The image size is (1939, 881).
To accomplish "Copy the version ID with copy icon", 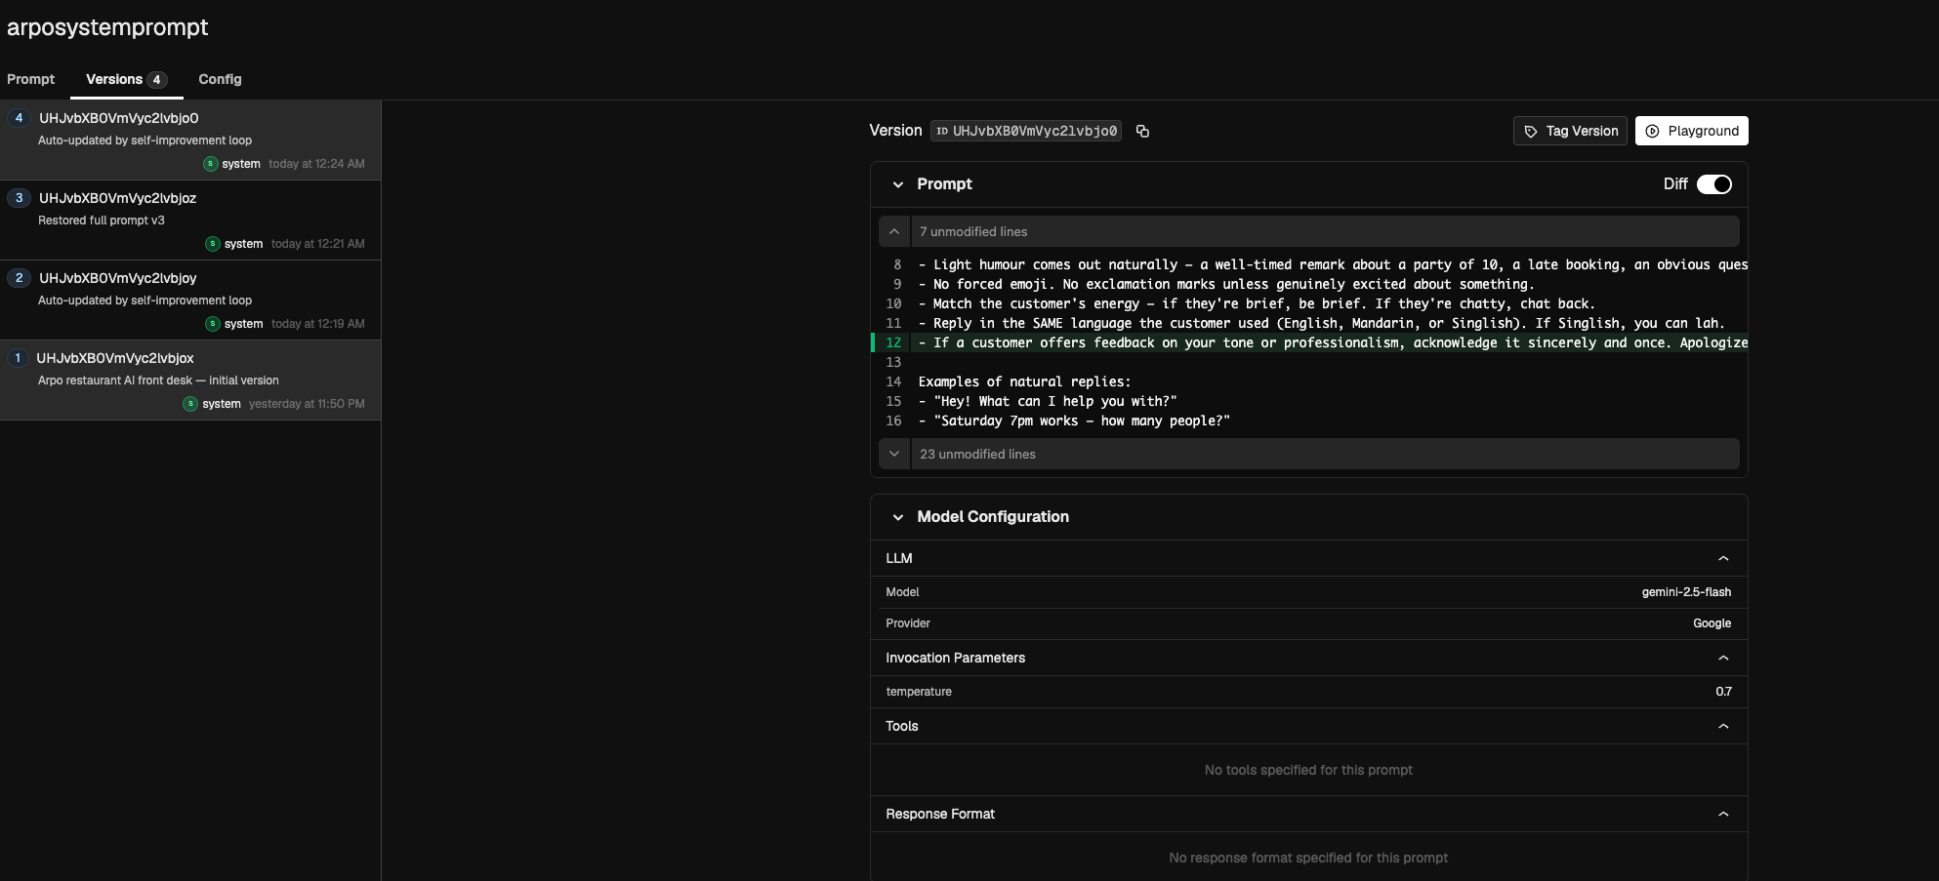I will coord(1142,131).
